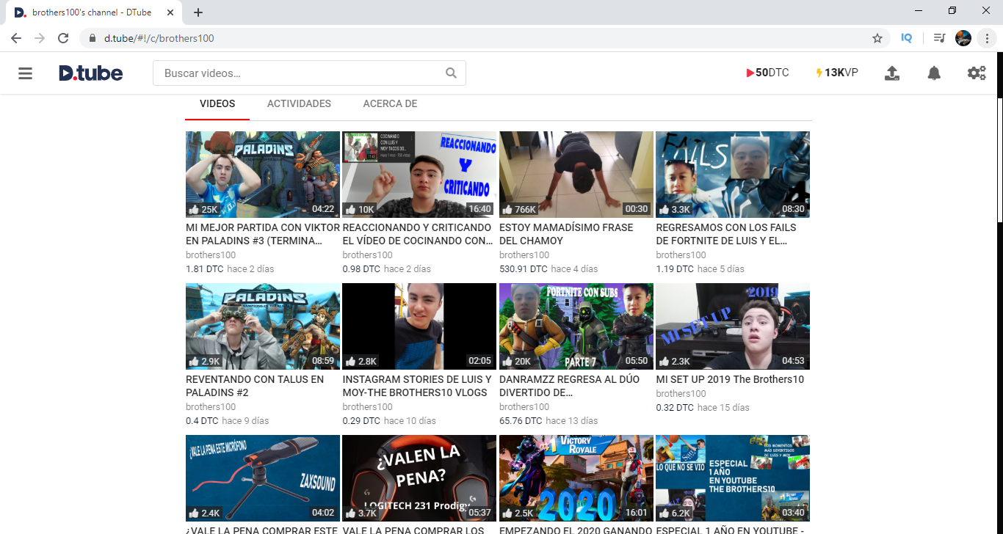Click the DTube logo
The width and height of the screenshot is (1003, 534).
(90, 73)
